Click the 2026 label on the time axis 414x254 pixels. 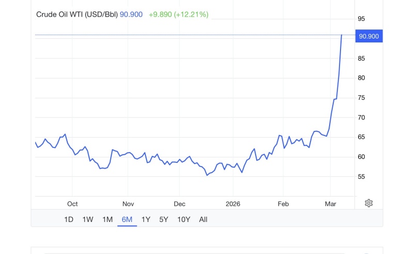[234, 204]
